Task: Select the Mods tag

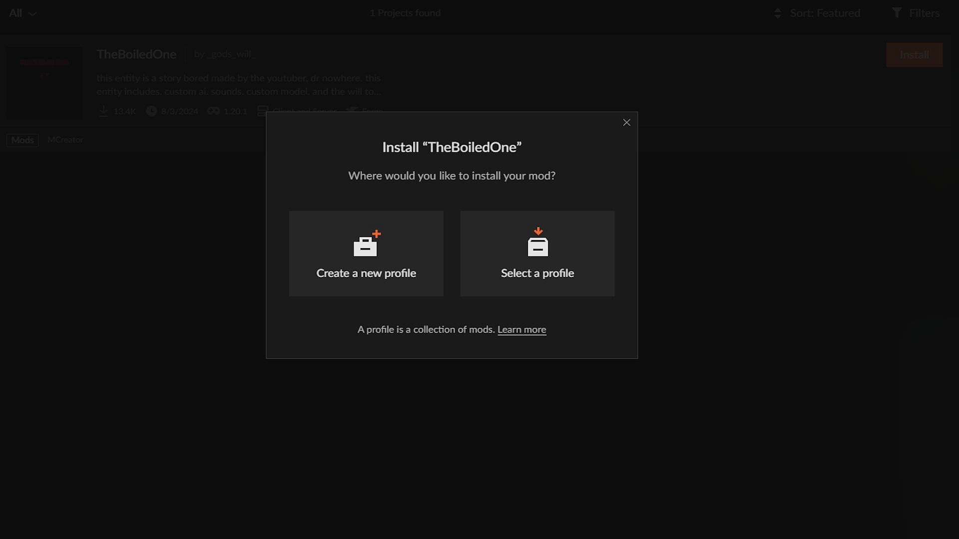Action: [x=22, y=140]
